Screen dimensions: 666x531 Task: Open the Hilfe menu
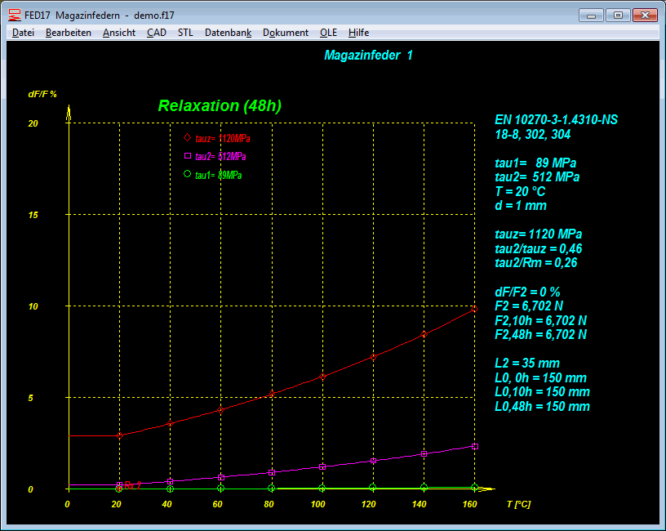click(x=358, y=33)
